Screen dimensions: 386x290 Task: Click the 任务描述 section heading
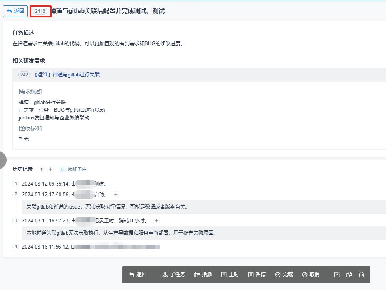pos(23,33)
